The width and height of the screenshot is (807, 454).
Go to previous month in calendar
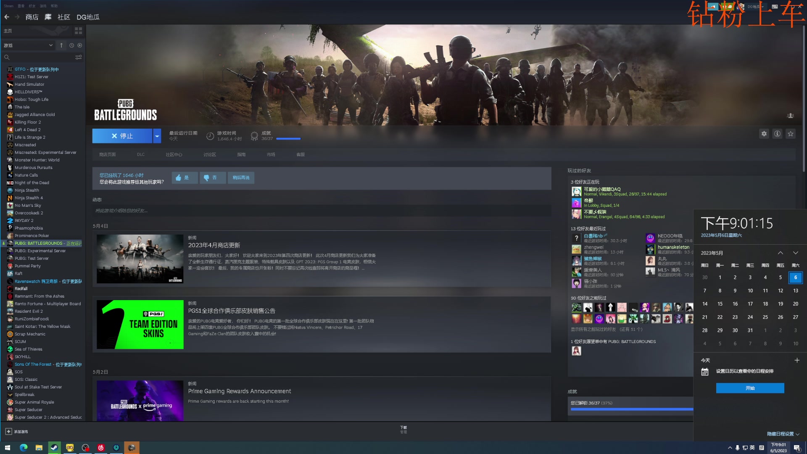pos(780,253)
